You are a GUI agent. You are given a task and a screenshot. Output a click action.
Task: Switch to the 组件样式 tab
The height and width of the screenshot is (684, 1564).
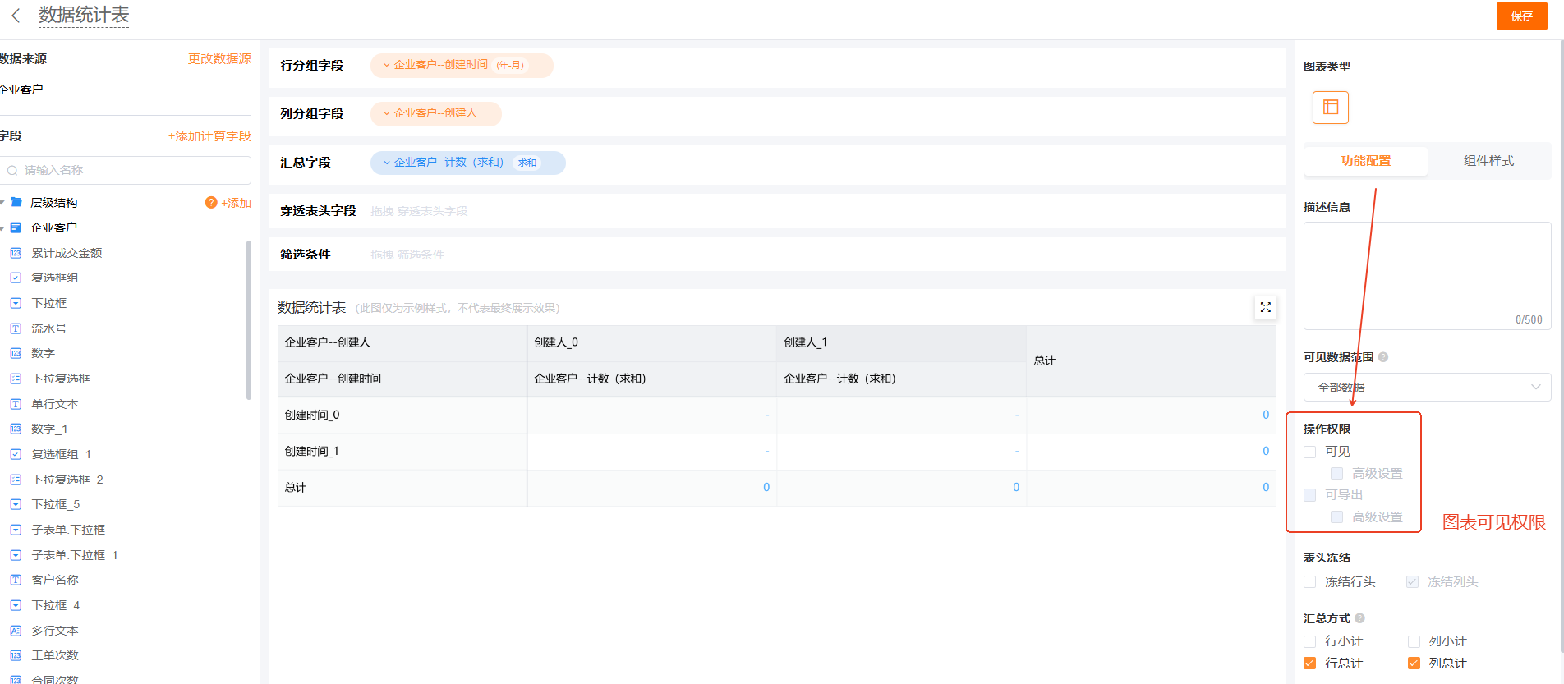coord(1488,161)
